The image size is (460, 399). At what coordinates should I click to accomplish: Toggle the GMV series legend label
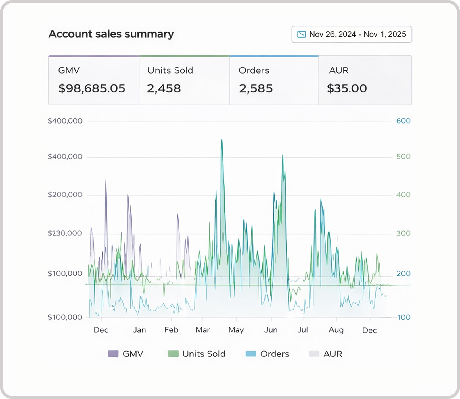point(133,354)
